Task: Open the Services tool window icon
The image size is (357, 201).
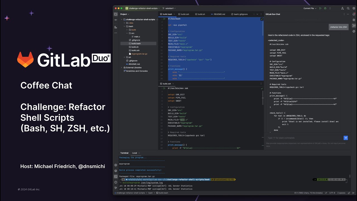Action: click(116, 165)
